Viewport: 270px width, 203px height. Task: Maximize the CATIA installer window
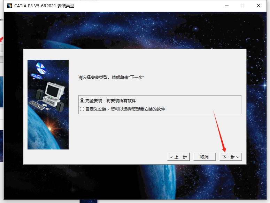242,6
